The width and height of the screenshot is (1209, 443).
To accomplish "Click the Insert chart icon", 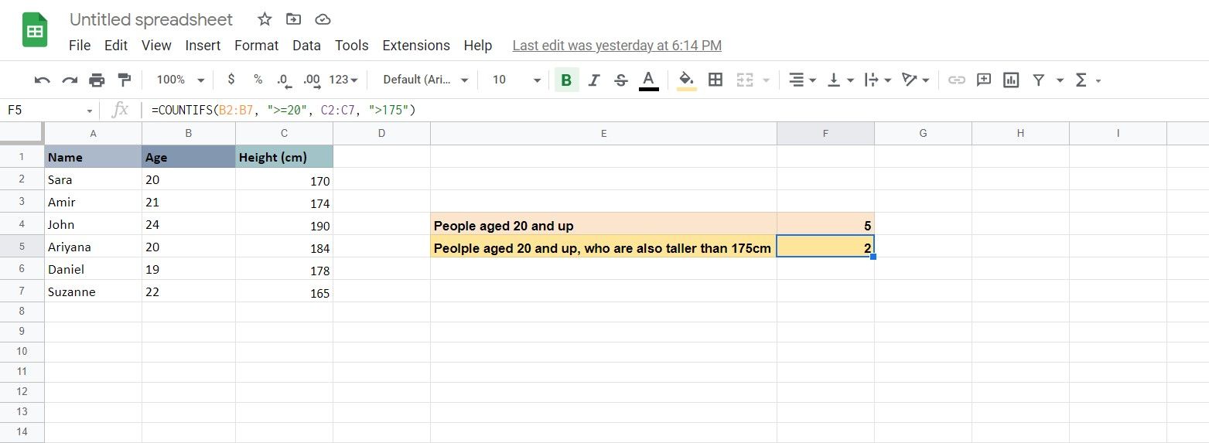I will 1010,80.
